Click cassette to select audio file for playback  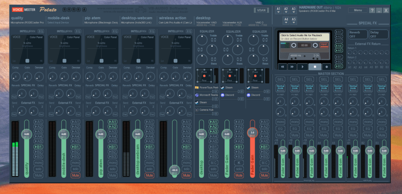pos(305,37)
